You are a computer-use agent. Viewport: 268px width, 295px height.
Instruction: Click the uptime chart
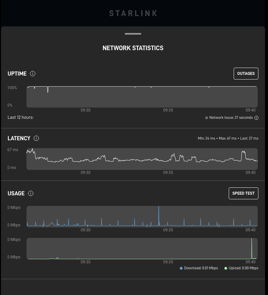pyautogui.click(x=142, y=97)
